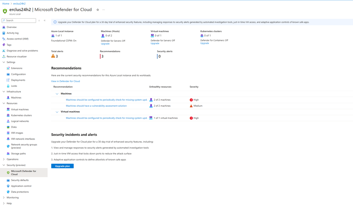Expand the Monitoring section in sidebar

click(4, 198)
